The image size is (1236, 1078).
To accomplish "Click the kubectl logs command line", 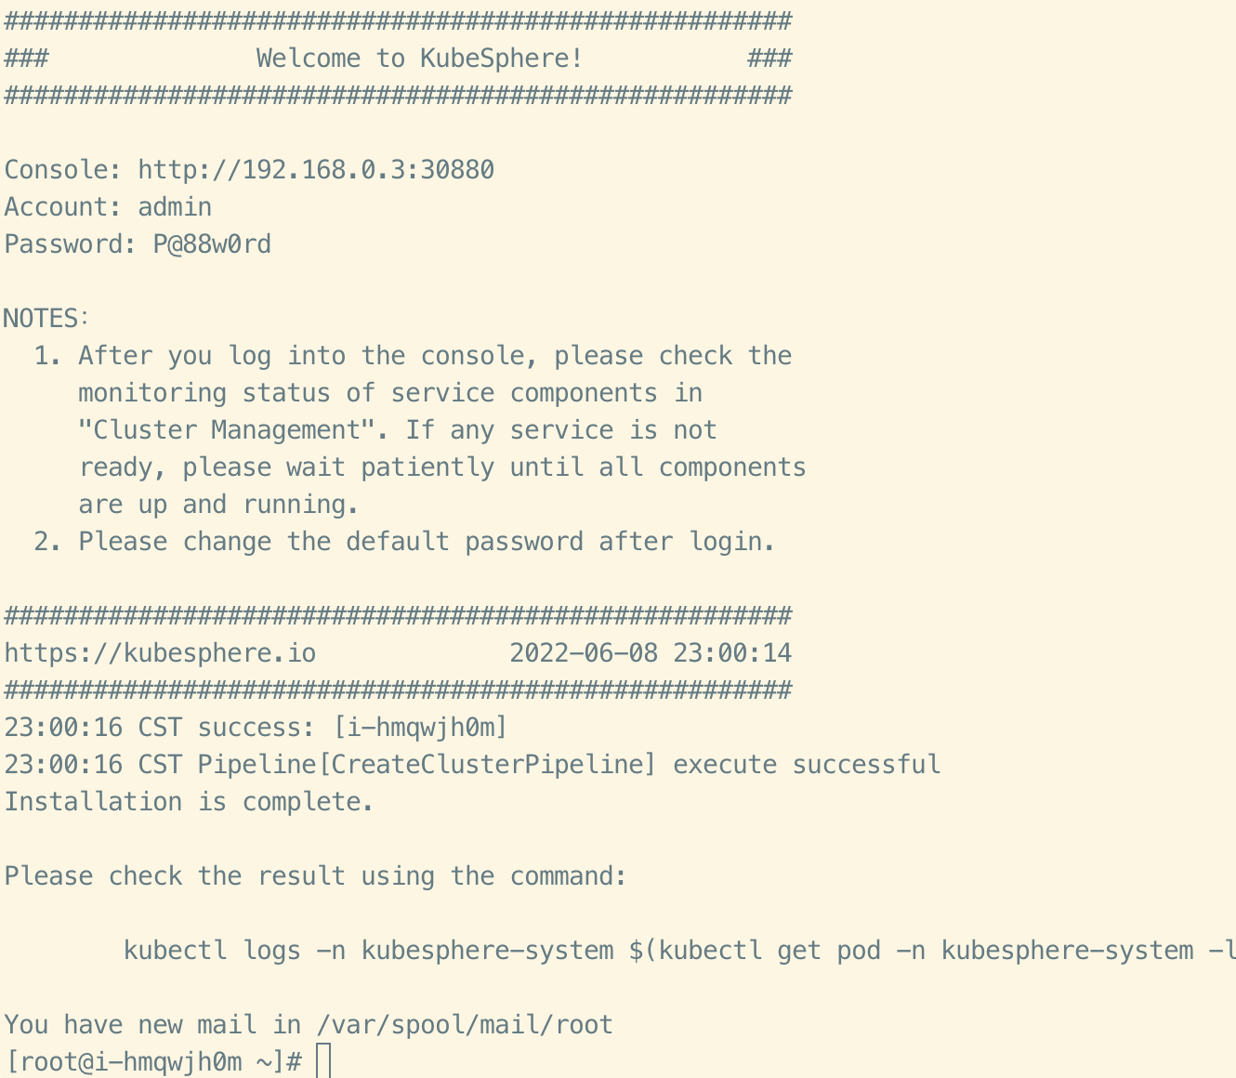I will [x=679, y=951].
